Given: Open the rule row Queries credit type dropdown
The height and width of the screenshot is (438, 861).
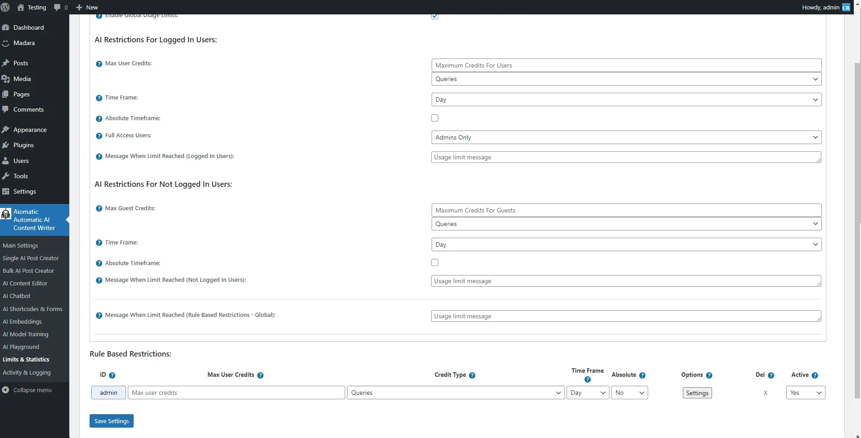Looking at the screenshot, I should point(456,393).
